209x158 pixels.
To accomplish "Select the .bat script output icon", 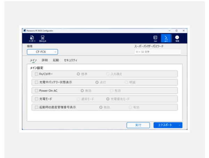I will pyautogui.click(x=155, y=38).
